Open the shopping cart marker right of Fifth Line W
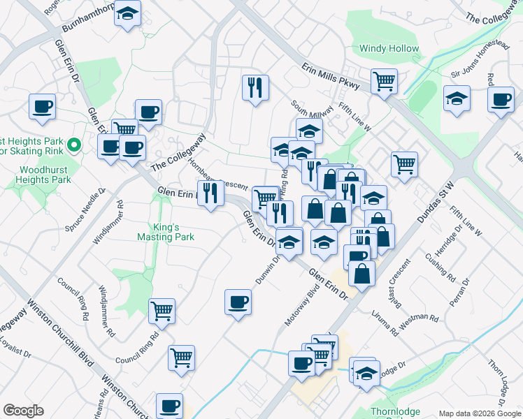Viewport: 523px width, 419px height. click(x=405, y=166)
